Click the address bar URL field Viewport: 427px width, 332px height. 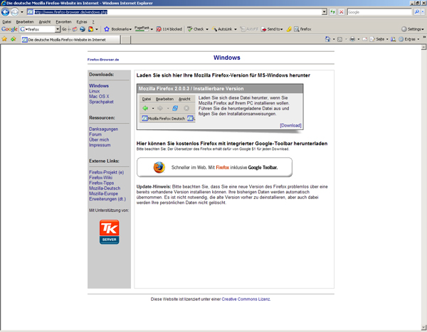coord(174,12)
